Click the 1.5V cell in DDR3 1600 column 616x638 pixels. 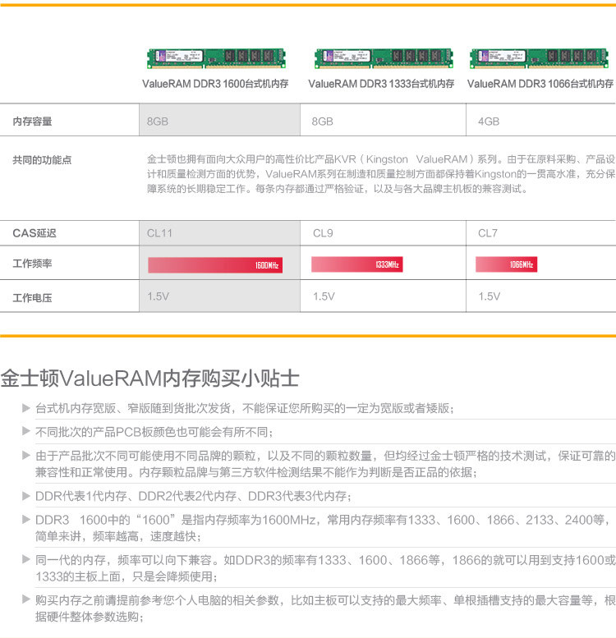pyautogui.click(x=220, y=296)
